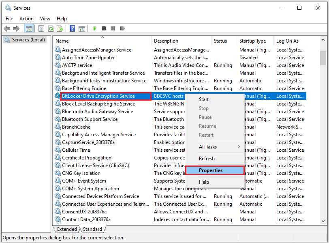
Task: Switch to the Extended tab
Action: [67, 230]
